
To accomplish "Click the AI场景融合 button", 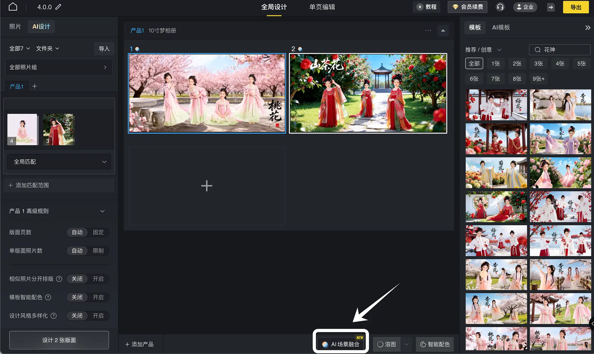I will pos(341,344).
